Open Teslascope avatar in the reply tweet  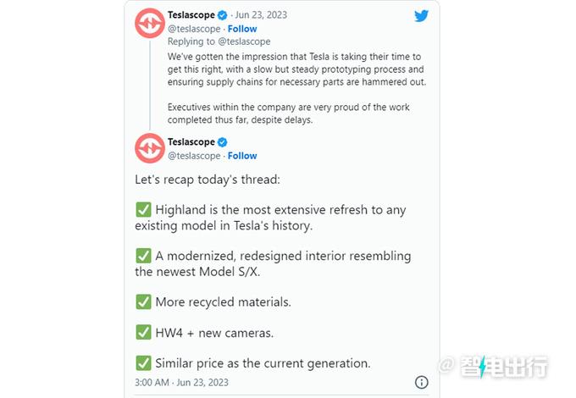(x=149, y=25)
